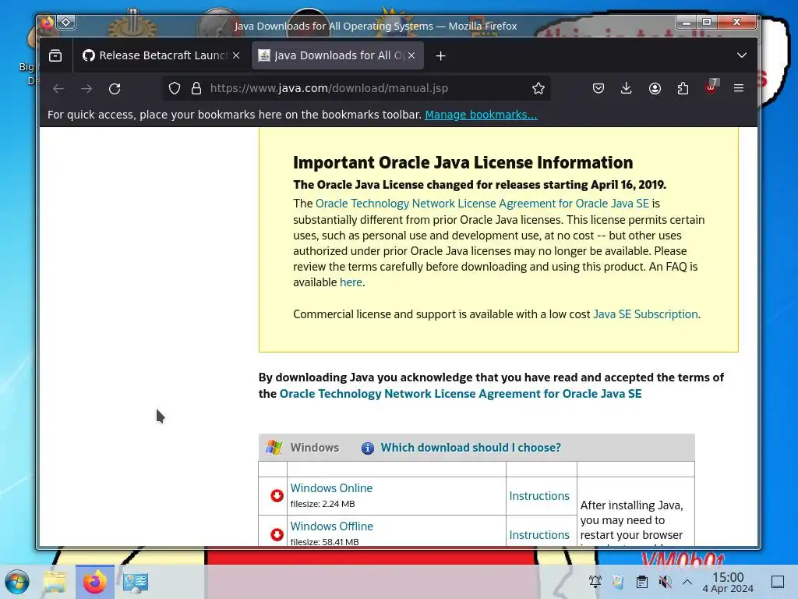
Task: Open Firefox View recent browsing icon
Action: (55, 55)
